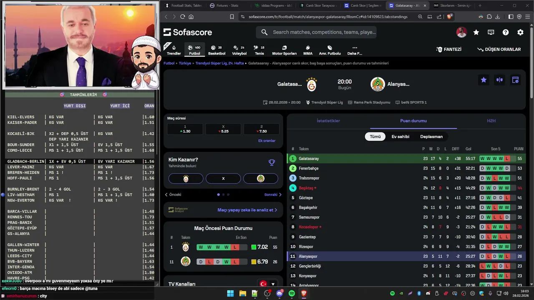Open browser extensions puzzle icon
Image resolution: width=534 pixels, height=300 pixels.
pyautogui.click(x=489, y=17)
